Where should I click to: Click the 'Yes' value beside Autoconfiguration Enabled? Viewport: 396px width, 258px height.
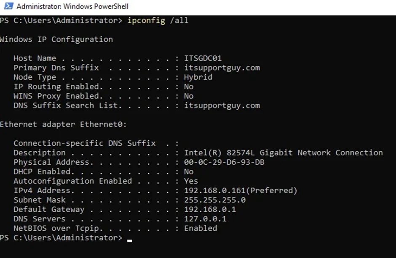pyautogui.click(x=191, y=181)
